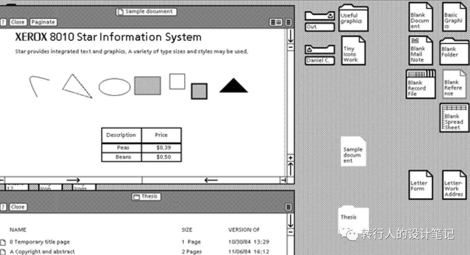Click up arrow in Sample document scrollbar
470x255 pixels.
[x=290, y=168]
